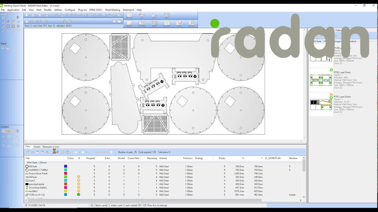This screenshot has width=378, height=212.
Task: Open the Plug-Ins menu
Action: click(82, 10)
